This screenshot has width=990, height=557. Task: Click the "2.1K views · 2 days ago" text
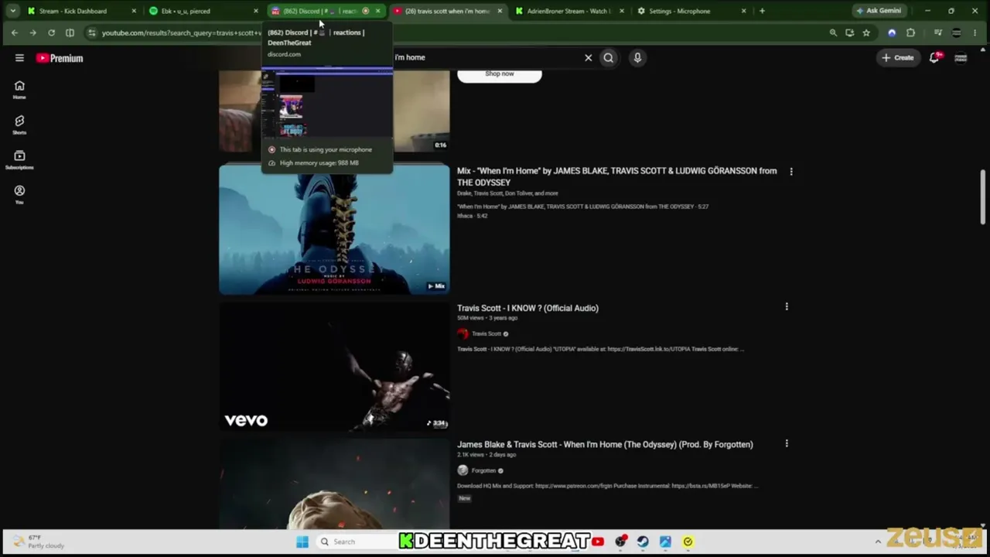[487, 455]
